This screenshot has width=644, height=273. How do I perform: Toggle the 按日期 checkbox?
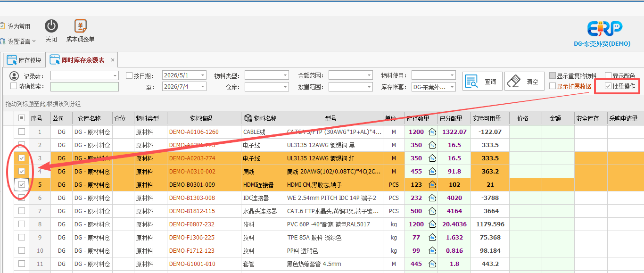129,75
